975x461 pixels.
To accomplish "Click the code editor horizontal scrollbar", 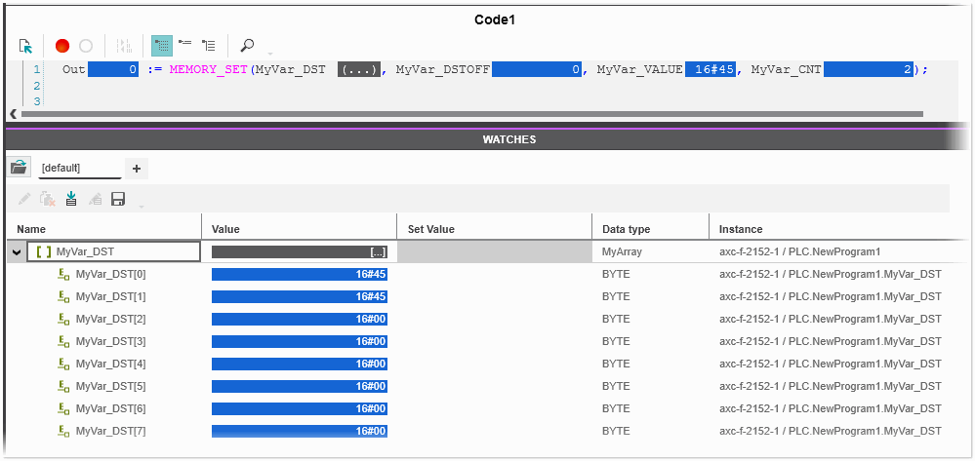I will (x=468, y=114).
